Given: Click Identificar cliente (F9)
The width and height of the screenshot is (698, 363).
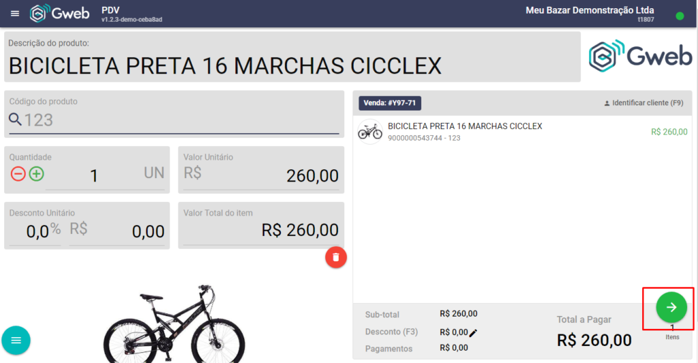Looking at the screenshot, I should coord(643,103).
